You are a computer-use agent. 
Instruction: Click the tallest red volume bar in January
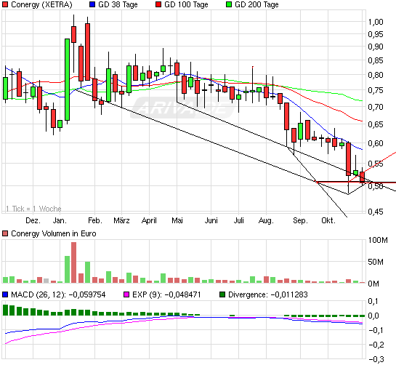(73, 262)
